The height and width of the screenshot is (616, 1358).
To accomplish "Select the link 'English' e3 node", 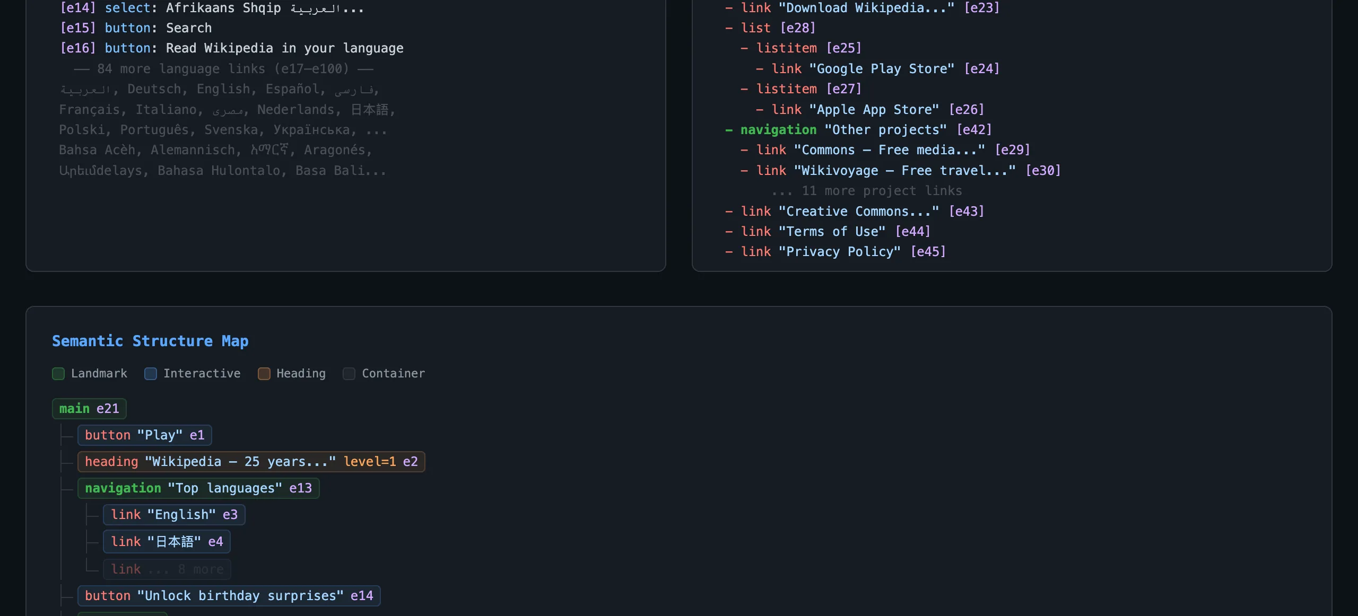I will click(174, 514).
